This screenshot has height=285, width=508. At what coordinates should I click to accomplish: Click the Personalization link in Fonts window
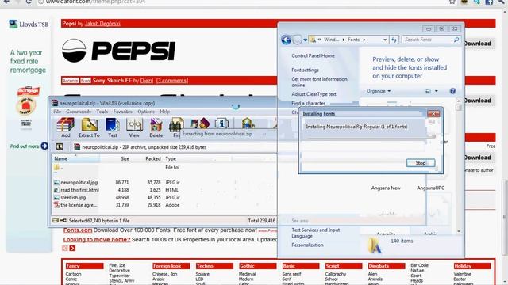click(x=307, y=245)
